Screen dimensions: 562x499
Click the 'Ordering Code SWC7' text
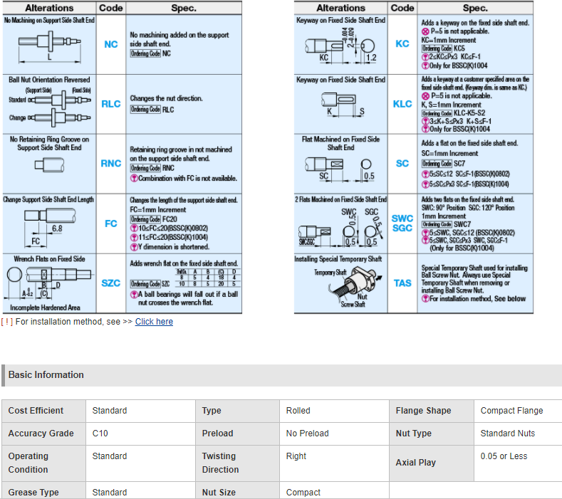[x=446, y=224]
